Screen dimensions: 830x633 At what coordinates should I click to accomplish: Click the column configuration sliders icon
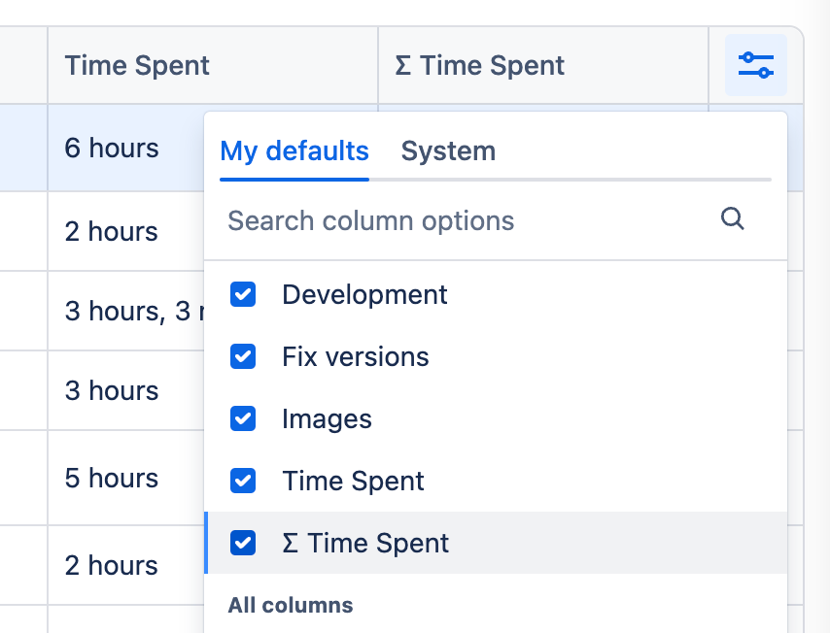point(755,65)
